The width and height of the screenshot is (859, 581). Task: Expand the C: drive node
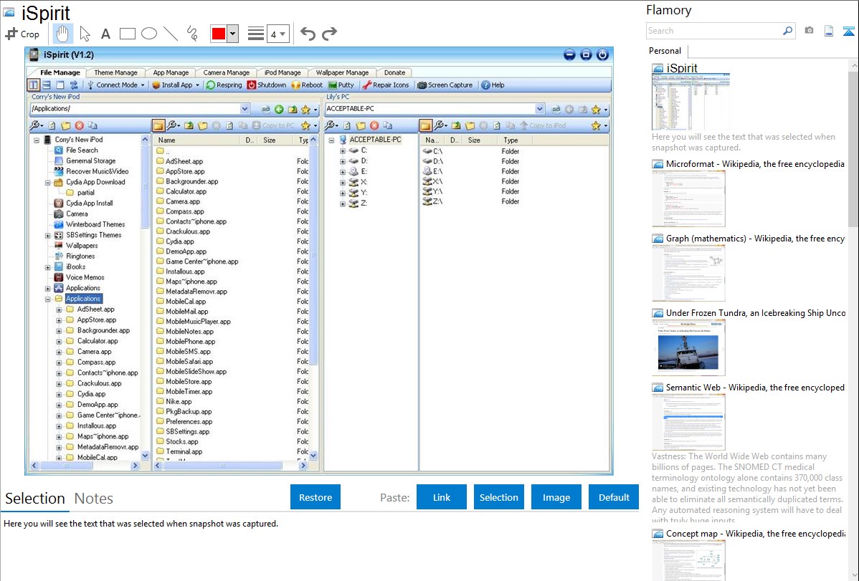tap(343, 150)
